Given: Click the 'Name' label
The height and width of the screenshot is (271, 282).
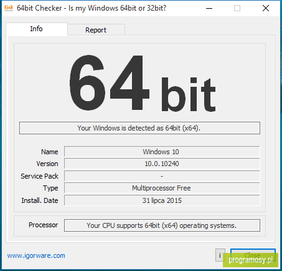Looking at the screenshot, I should tap(50, 152).
